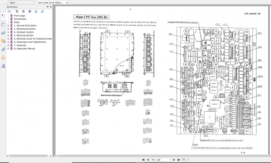
Task: Open the Signatures pen pane icon
Action: pos(3,66)
